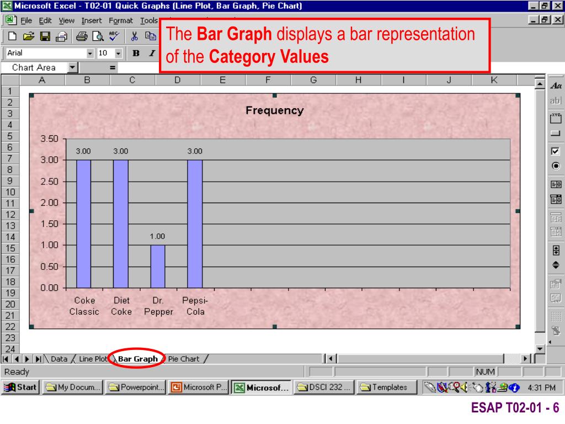
Task: Click the equals sign Edit Formula button
Action: [113, 67]
